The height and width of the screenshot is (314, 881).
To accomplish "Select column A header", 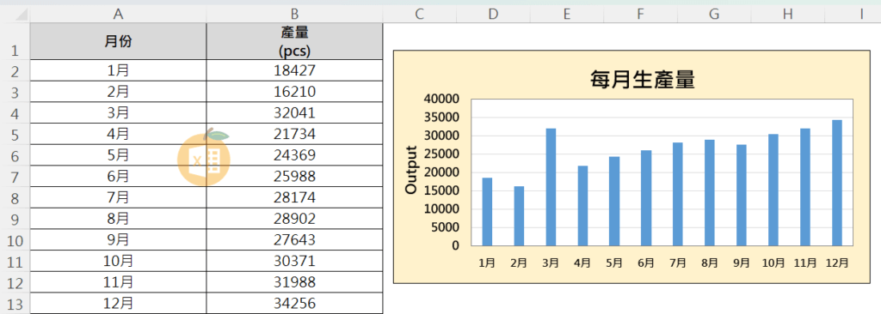I will (x=118, y=14).
